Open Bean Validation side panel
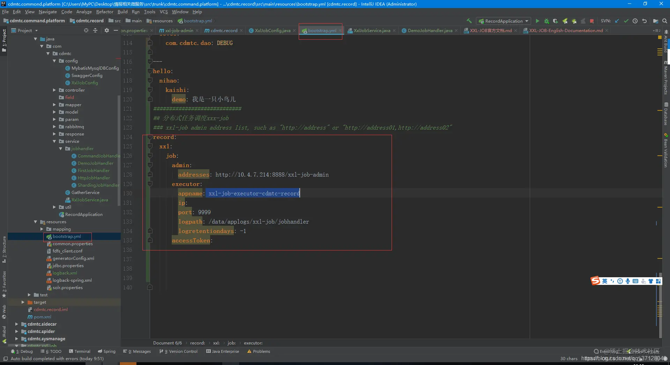 pyautogui.click(x=666, y=150)
